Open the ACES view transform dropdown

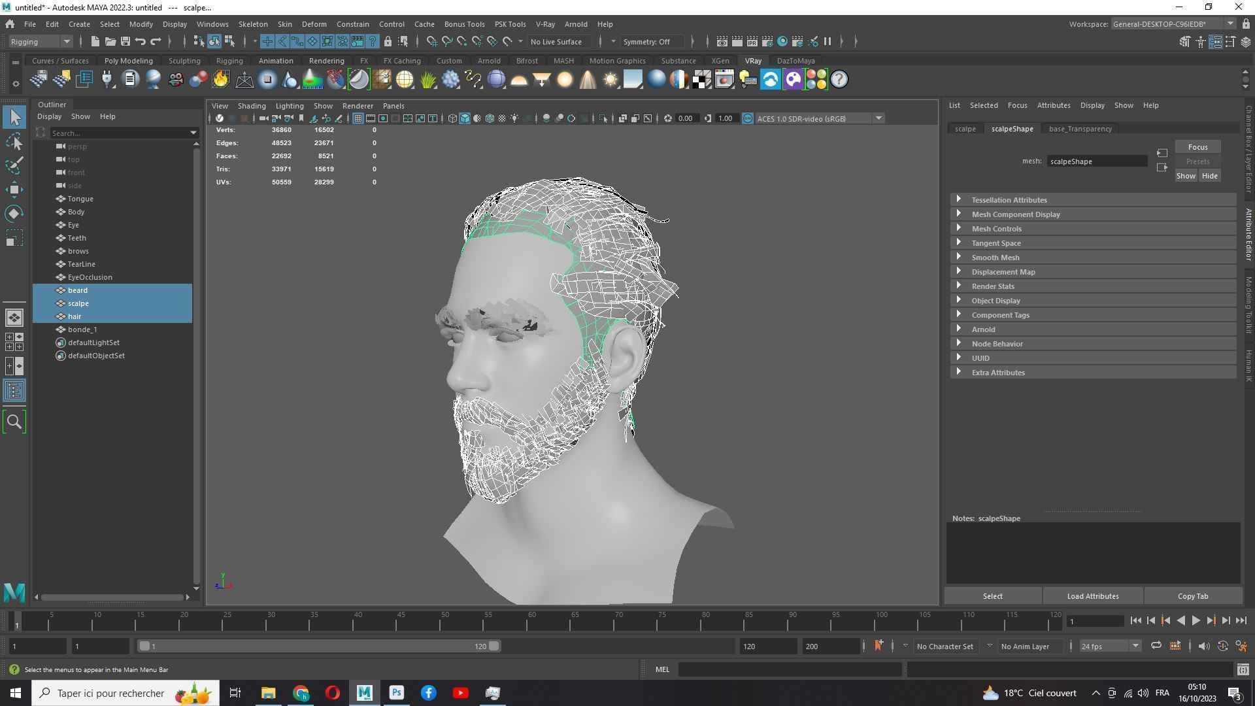820,118
